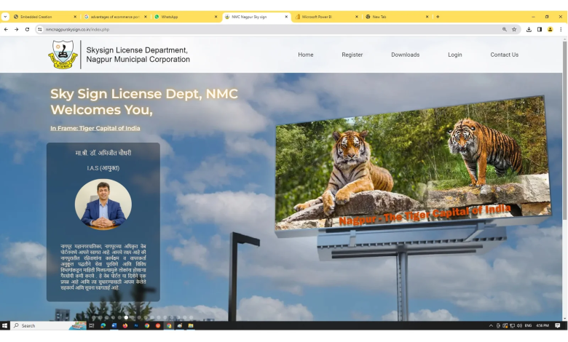This screenshot has width=568, height=342.
Task: Click the volume speaker tray icon
Action: click(x=519, y=325)
